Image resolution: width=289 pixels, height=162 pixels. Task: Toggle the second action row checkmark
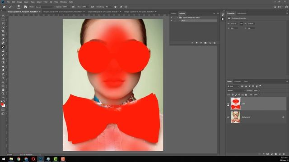tap(172, 21)
